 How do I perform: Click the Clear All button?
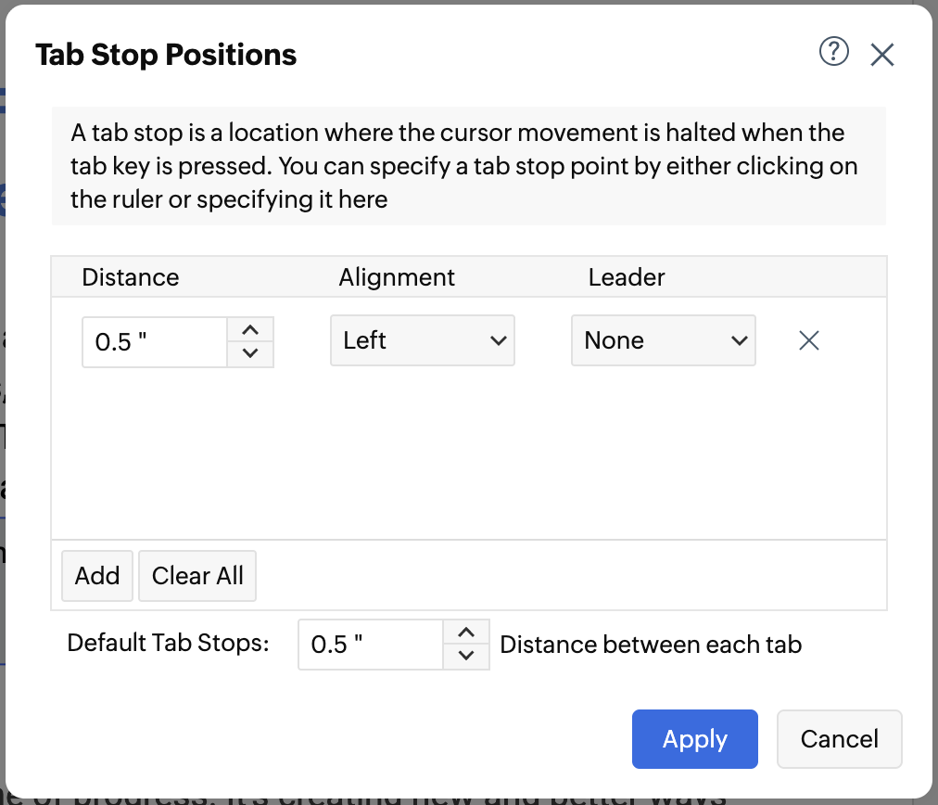197,576
